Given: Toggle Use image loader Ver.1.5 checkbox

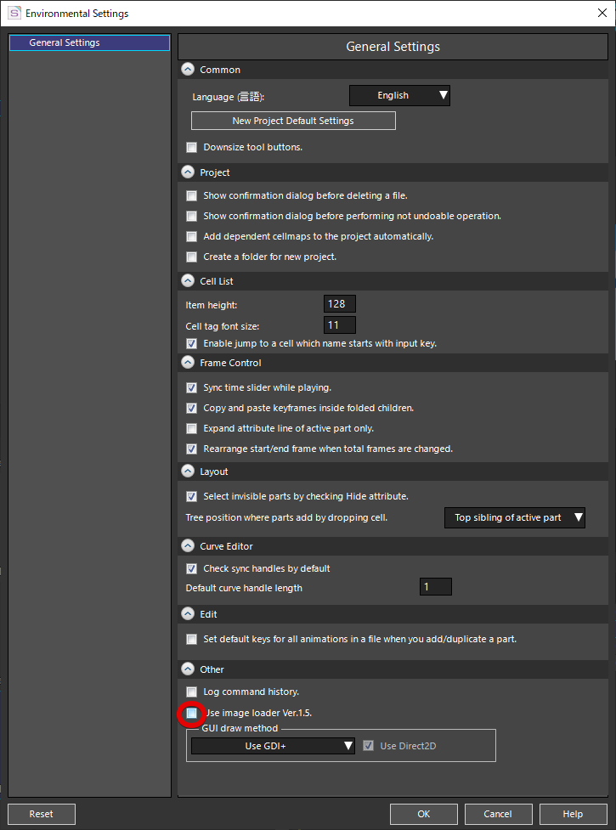Looking at the screenshot, I should click(191, 713).
